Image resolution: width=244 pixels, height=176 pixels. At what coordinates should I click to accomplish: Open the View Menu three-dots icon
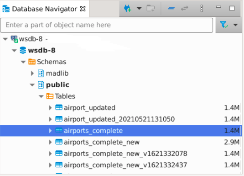coord(202,8)
